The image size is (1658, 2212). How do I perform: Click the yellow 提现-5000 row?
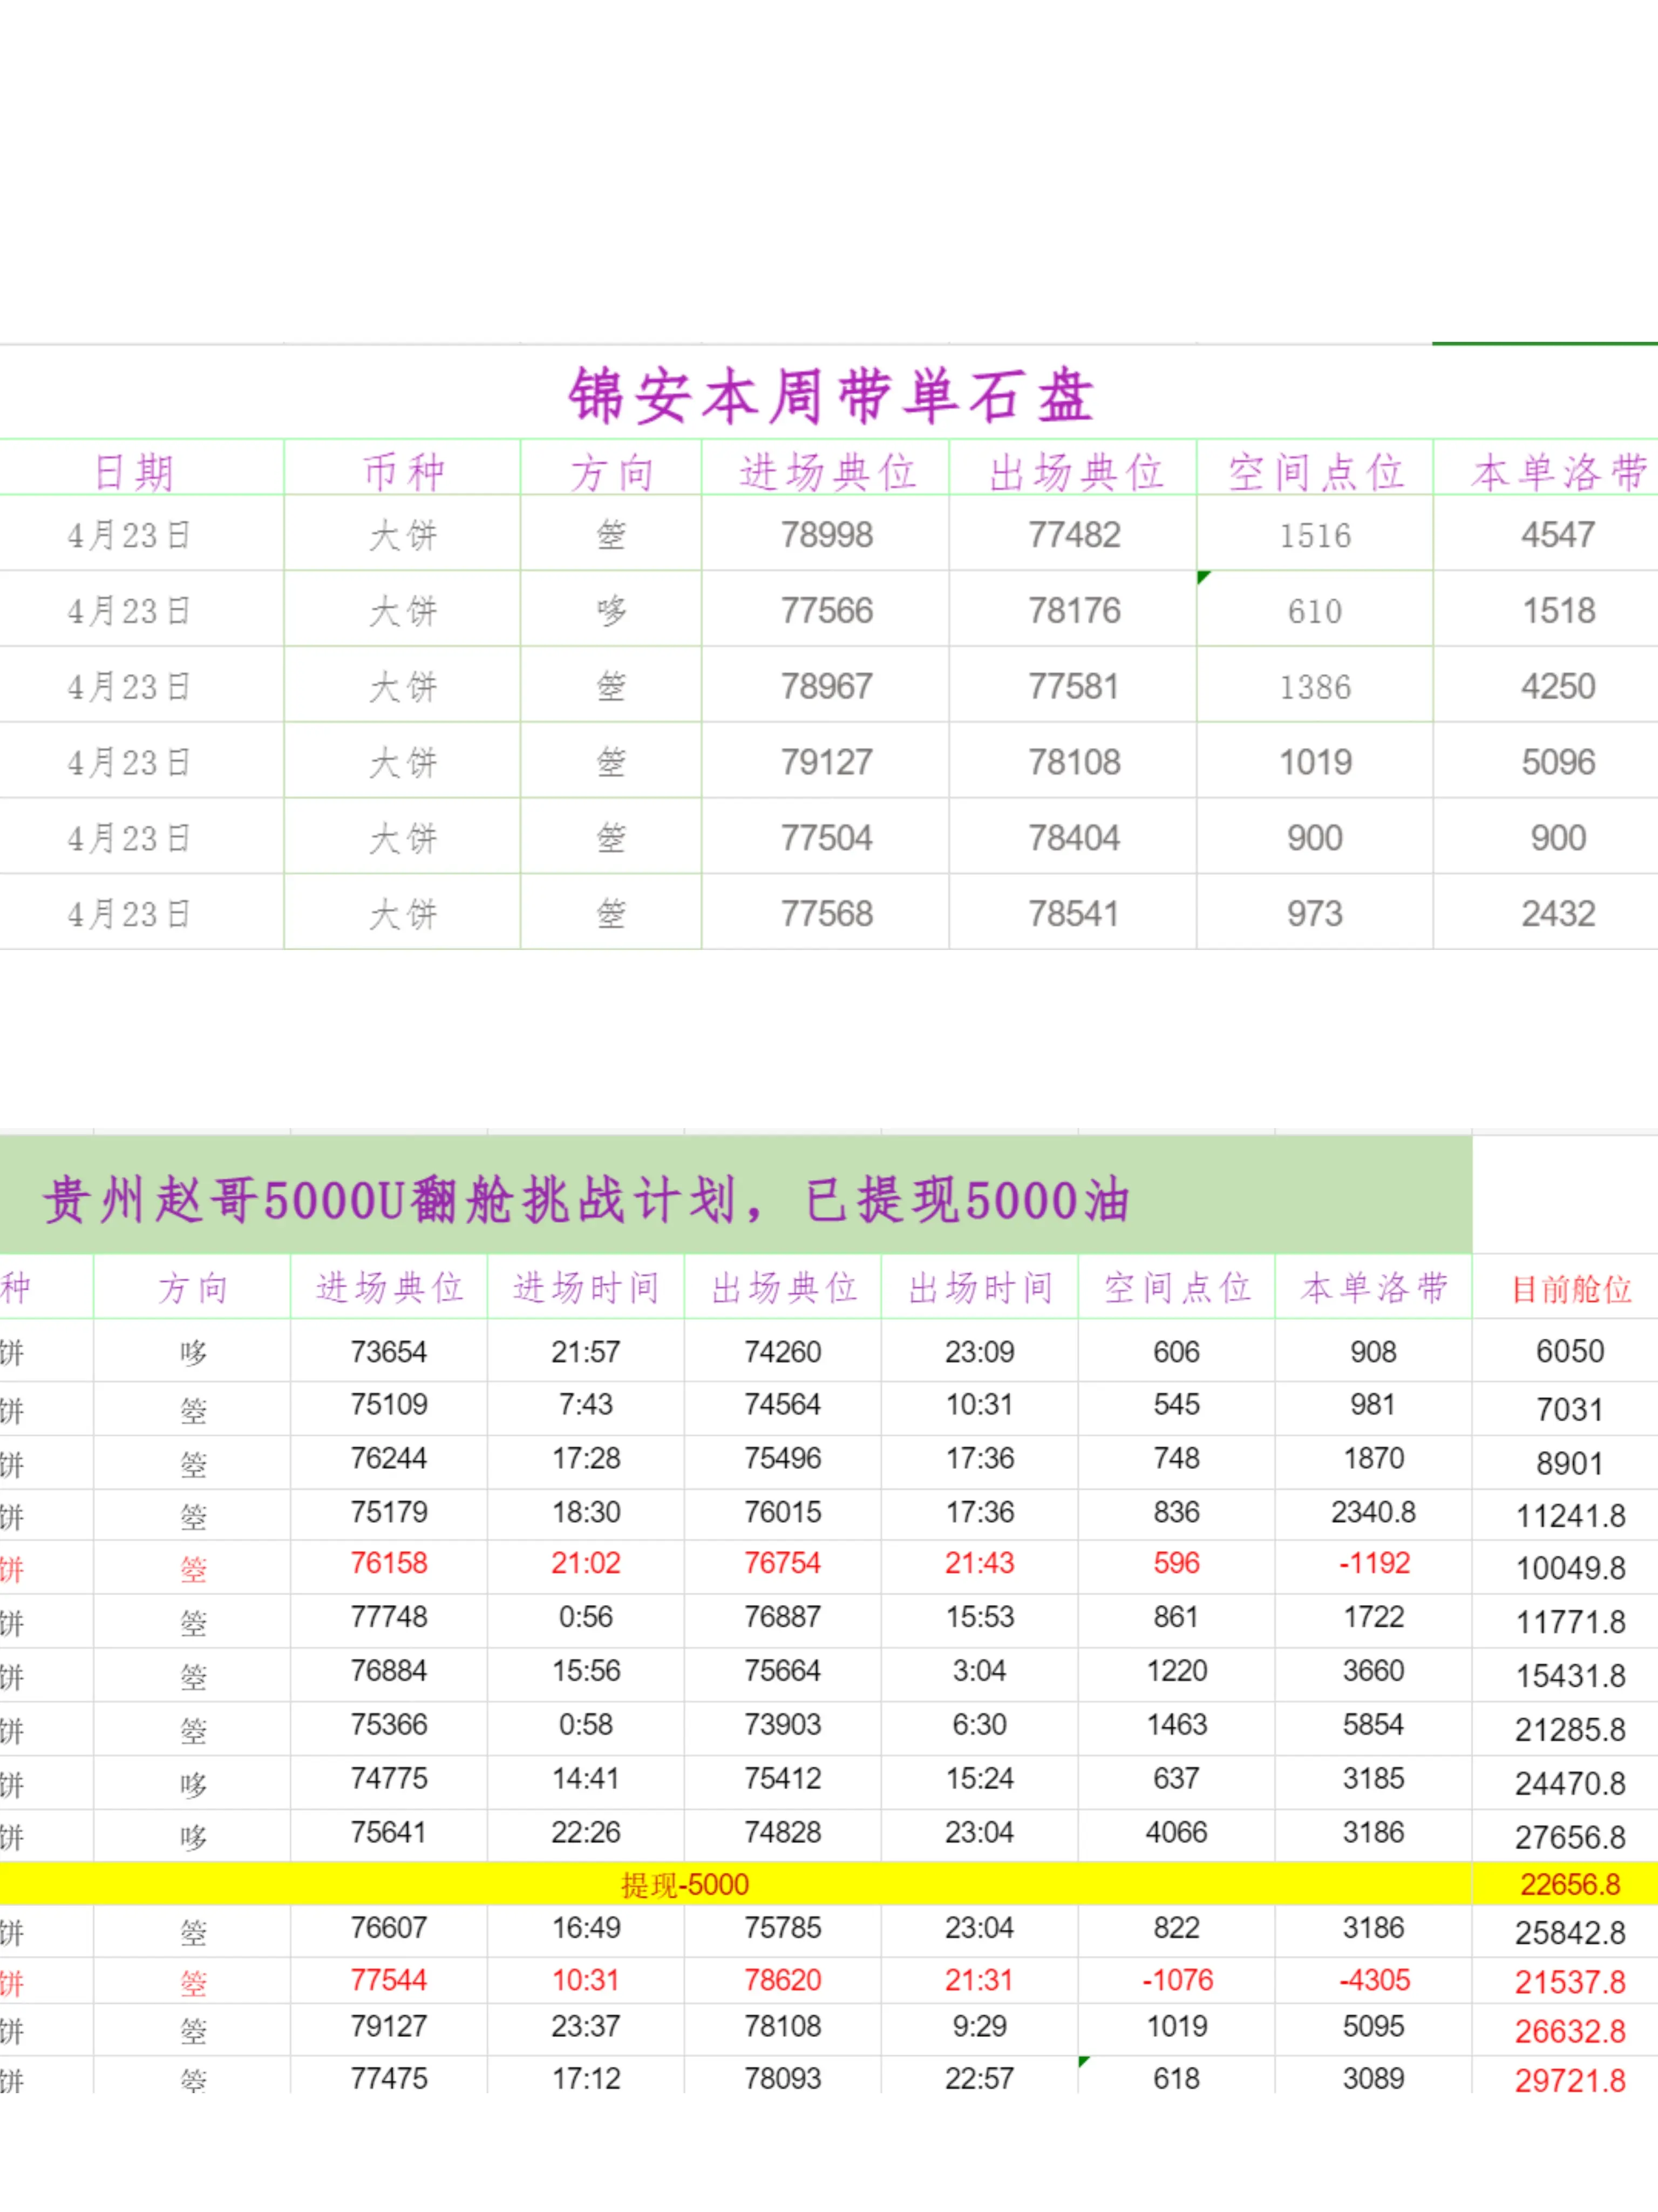(684, 1885)
